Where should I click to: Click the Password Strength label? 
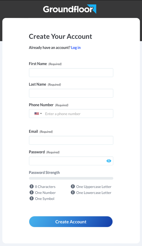tap(44, 173)
